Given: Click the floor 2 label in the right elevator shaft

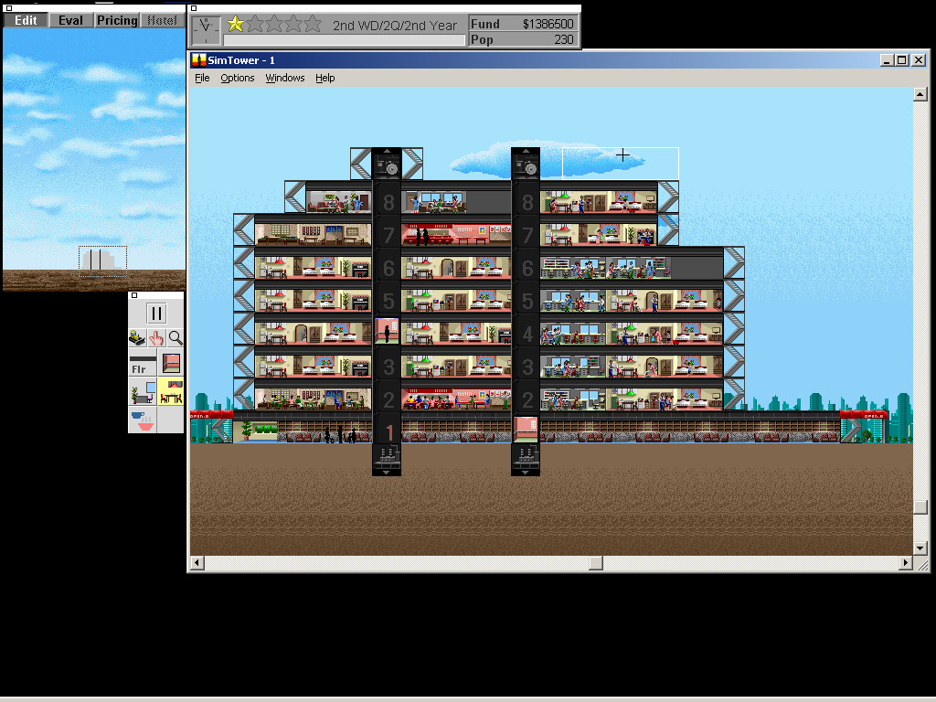Looking at the screenshot, I should tap(527, 399).
